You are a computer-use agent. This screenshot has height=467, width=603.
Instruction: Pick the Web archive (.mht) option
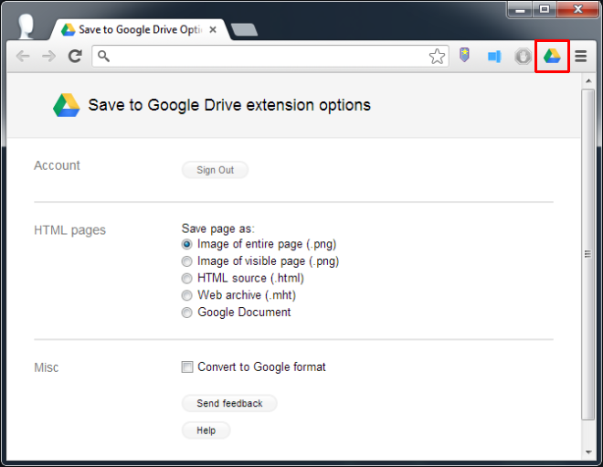click(x=187, y=295)
